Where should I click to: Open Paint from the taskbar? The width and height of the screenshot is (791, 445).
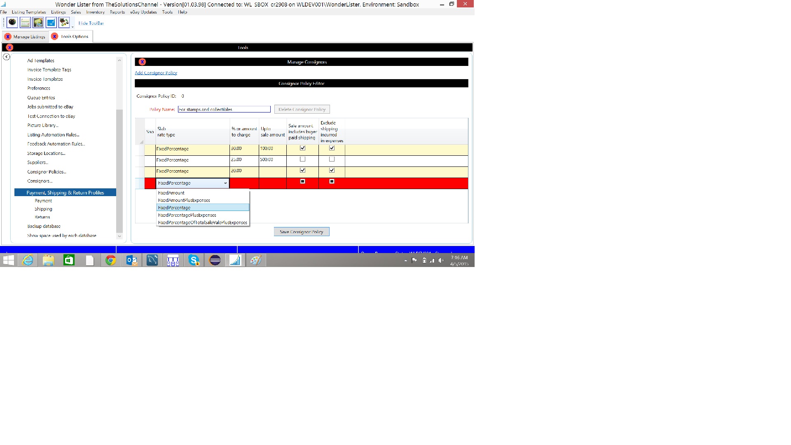point(256,260)
